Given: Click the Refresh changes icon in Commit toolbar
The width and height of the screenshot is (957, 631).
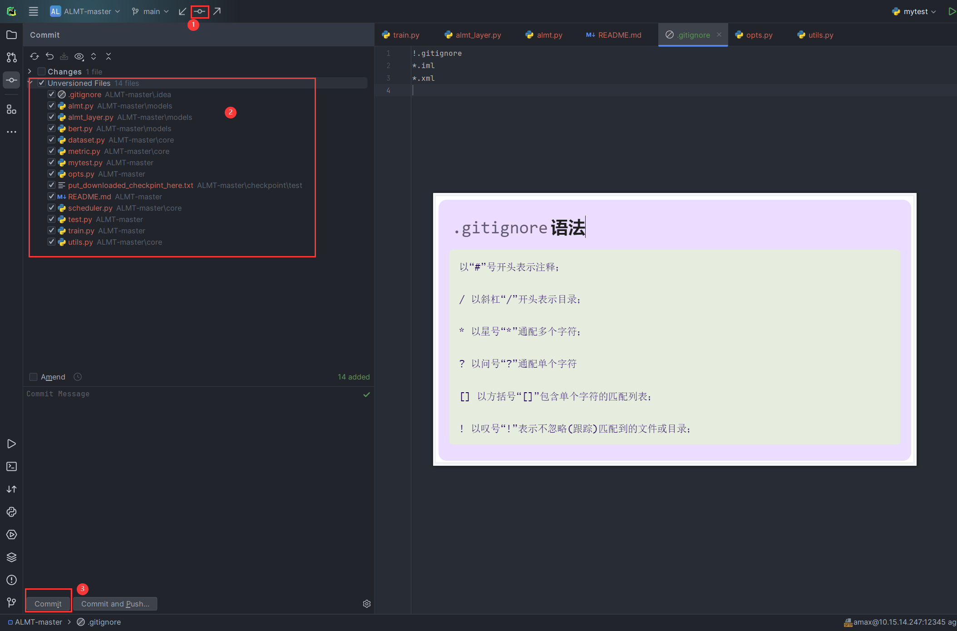Looking at the screenshot, I should click(x=35, y=56).
